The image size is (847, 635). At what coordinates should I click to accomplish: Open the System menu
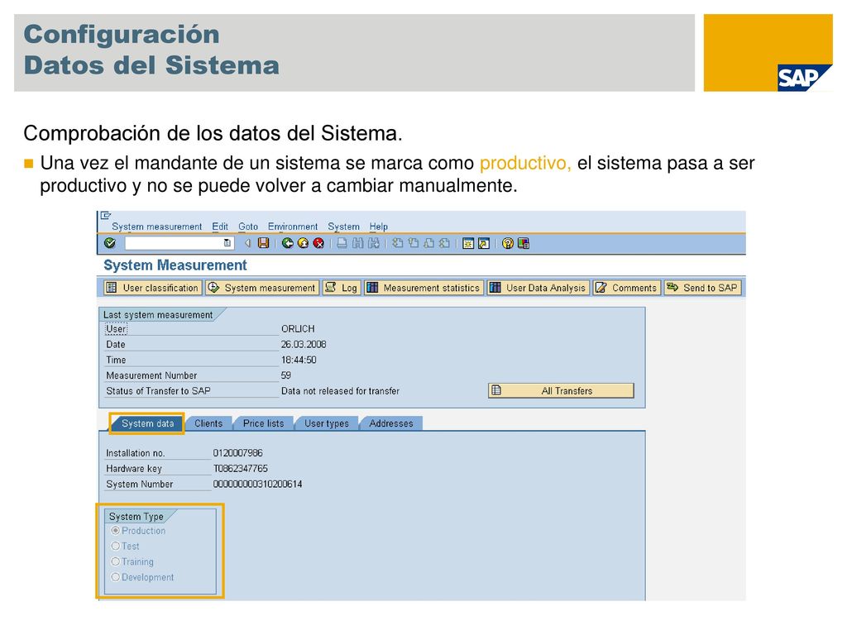pos(343,227)
